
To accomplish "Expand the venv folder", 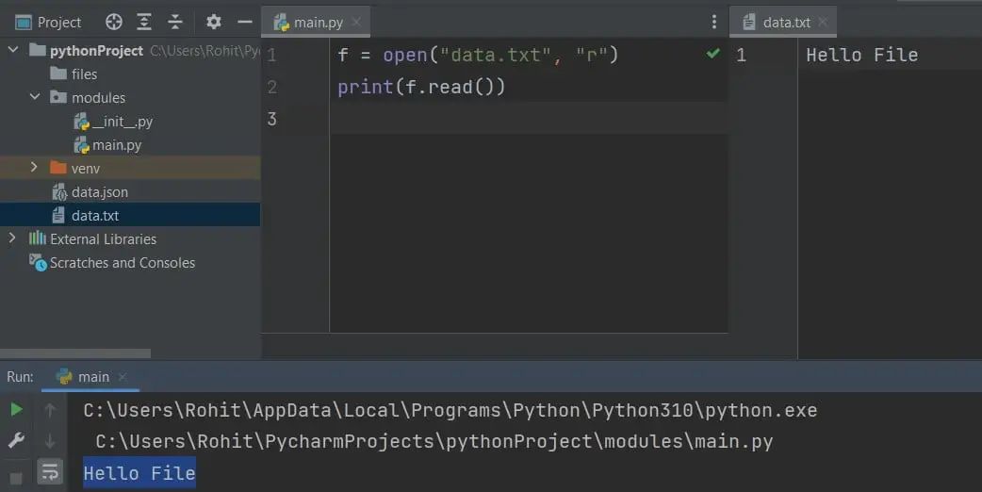I will tap(35, 167).
